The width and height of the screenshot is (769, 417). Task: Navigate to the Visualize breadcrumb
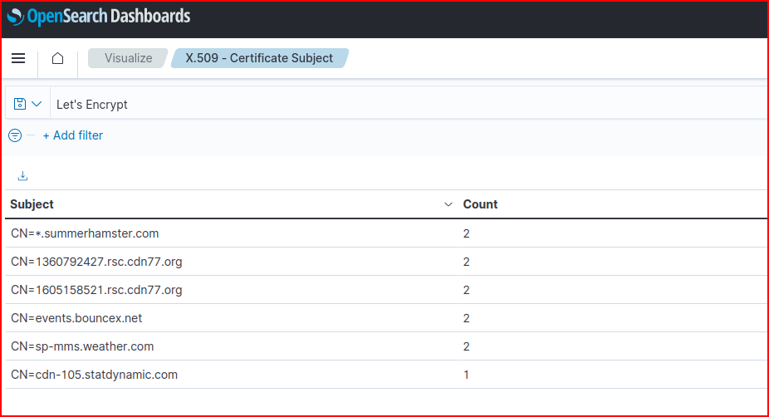pos(128,58)
